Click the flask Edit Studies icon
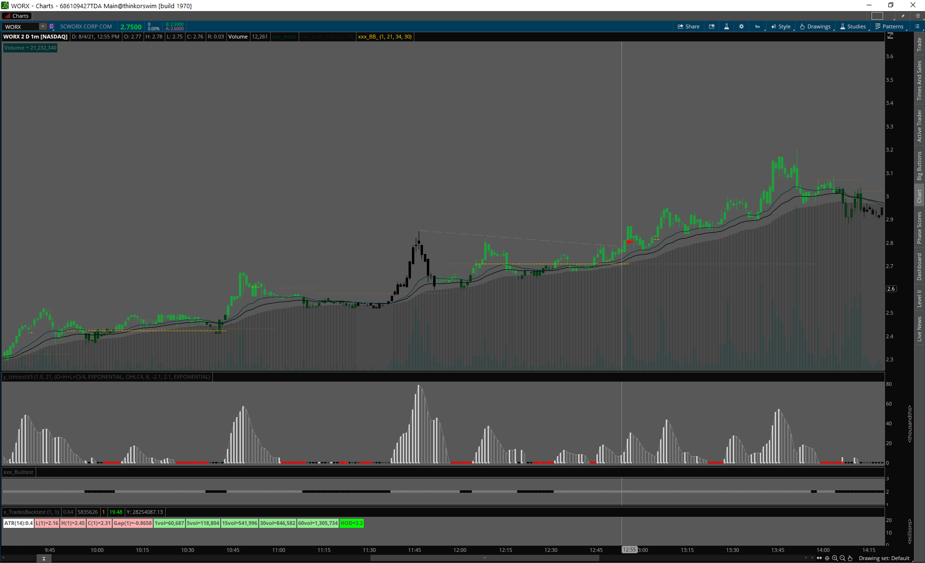Screen dimensions: 925x563 tap(727, 26)
